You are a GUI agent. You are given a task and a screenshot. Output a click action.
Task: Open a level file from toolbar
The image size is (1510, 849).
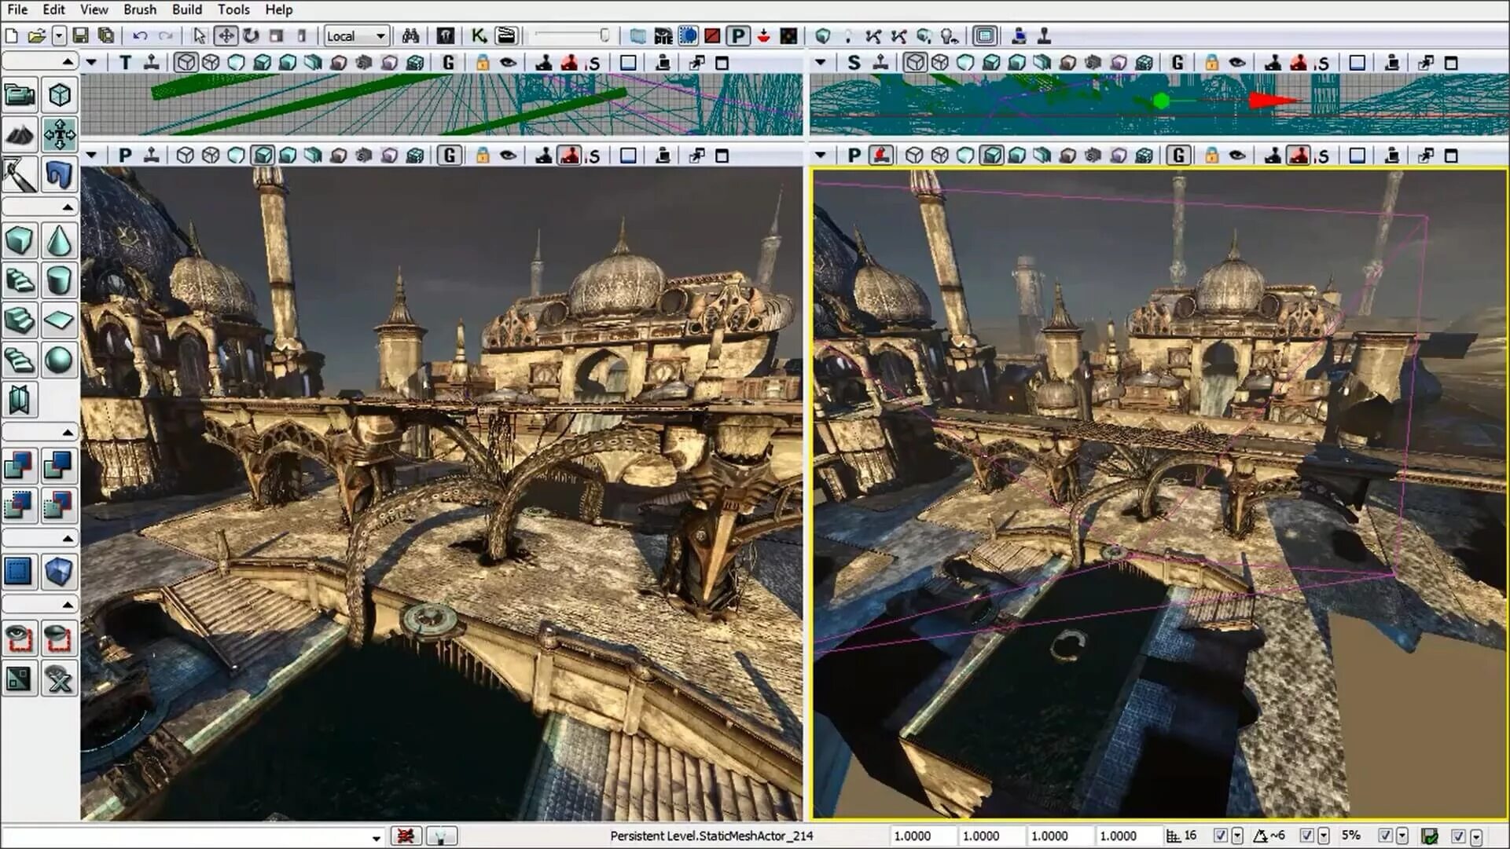(x=36, y=35)
